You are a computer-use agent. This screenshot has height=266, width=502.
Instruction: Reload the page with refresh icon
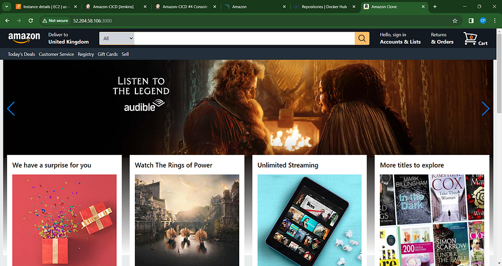pos(31,21)
